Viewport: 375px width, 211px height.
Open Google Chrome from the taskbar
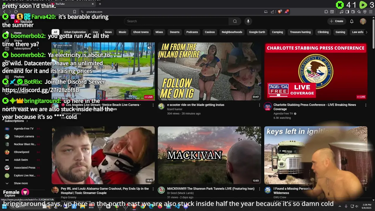point(143,206)
